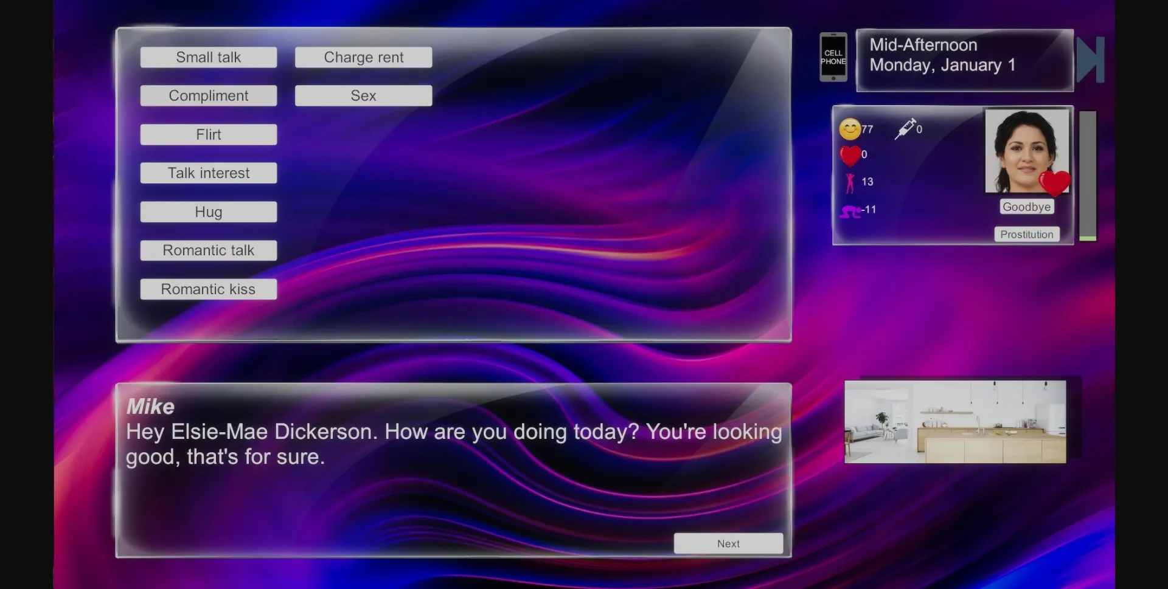Screen dimensions: 1168x589
Task: Say Goodbye to end conversation
Action: click(1026, 207)
